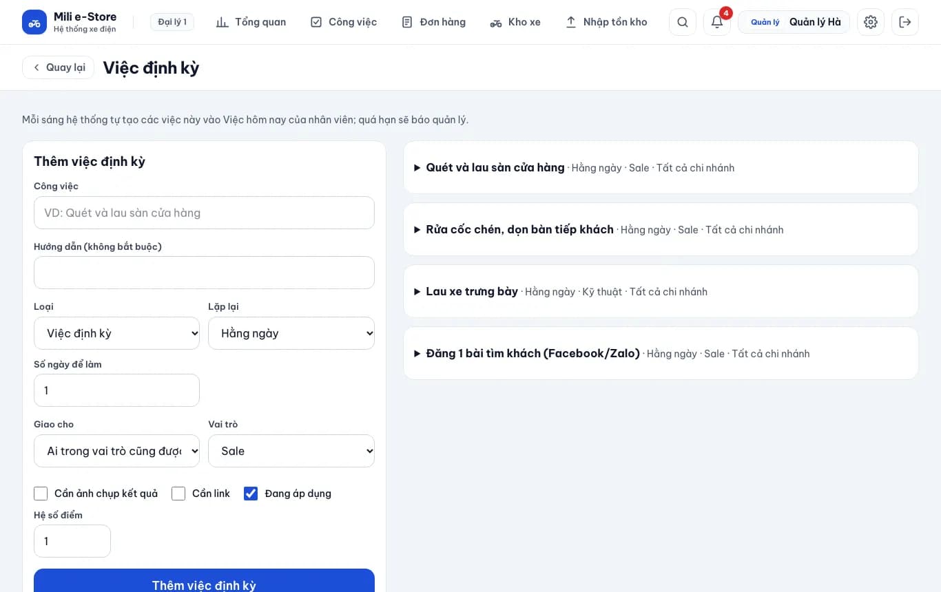
Task: Open Tổng quan overview tab
Action: (x=251, y=22)
